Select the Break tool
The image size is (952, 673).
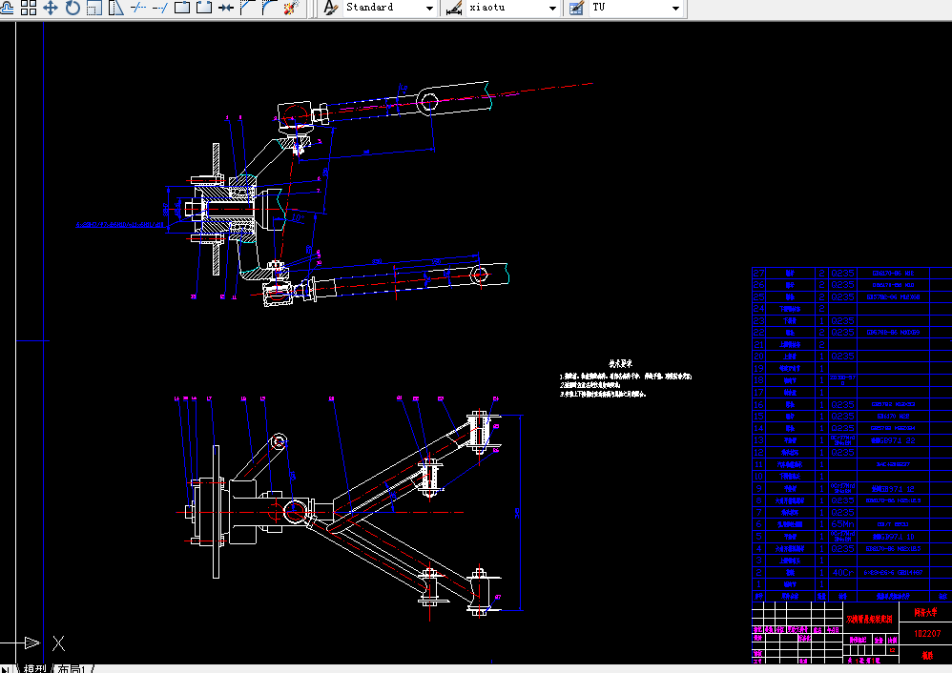coord(204,8)
